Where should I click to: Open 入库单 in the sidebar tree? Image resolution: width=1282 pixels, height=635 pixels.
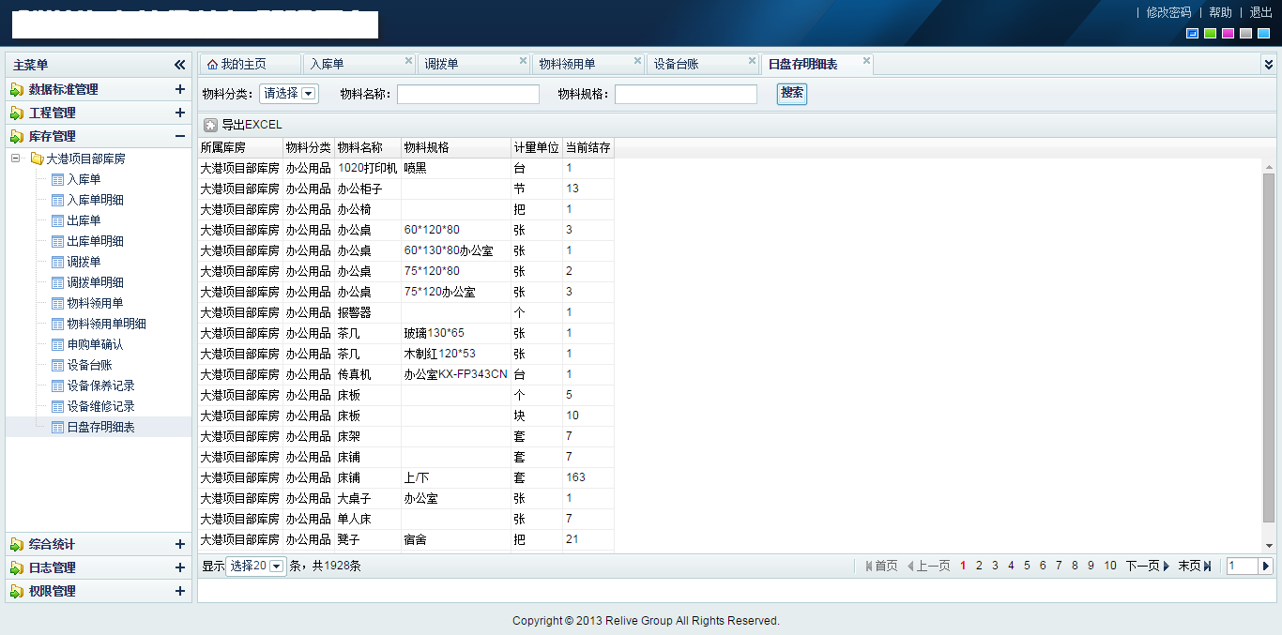(x=84, y=179)
